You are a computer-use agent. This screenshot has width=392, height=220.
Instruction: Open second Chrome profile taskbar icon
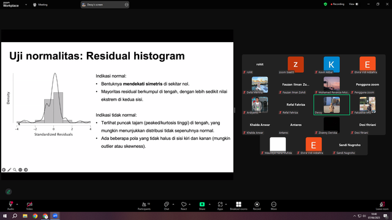45,216
